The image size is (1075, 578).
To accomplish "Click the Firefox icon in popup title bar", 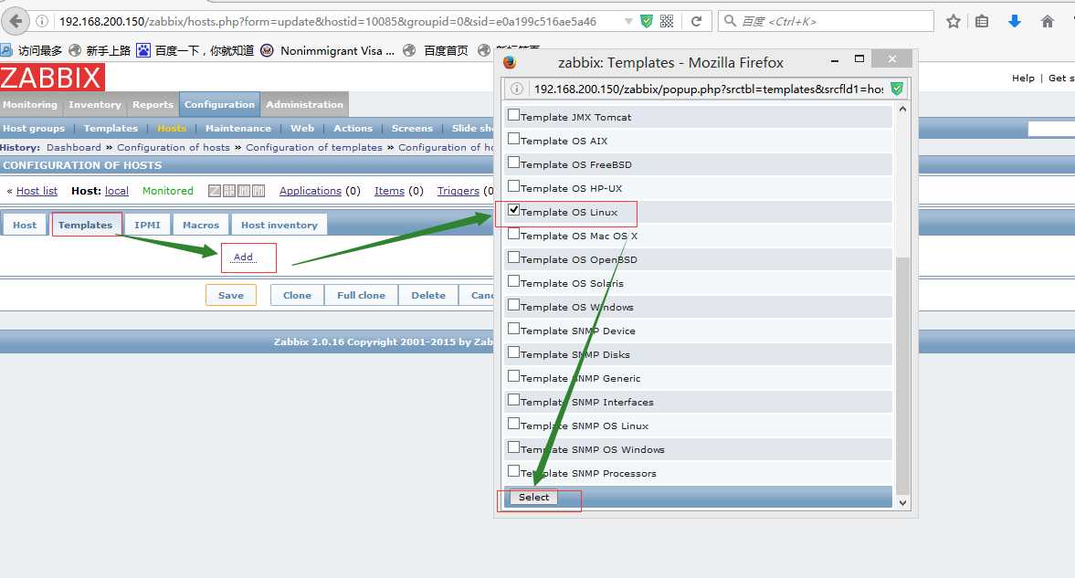I will tap(510, 62).
